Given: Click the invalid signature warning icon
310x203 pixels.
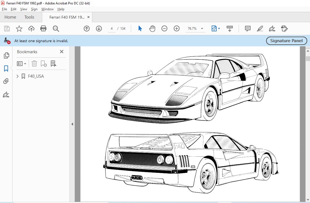Looking at the screenshot, I should pos(7,41).
